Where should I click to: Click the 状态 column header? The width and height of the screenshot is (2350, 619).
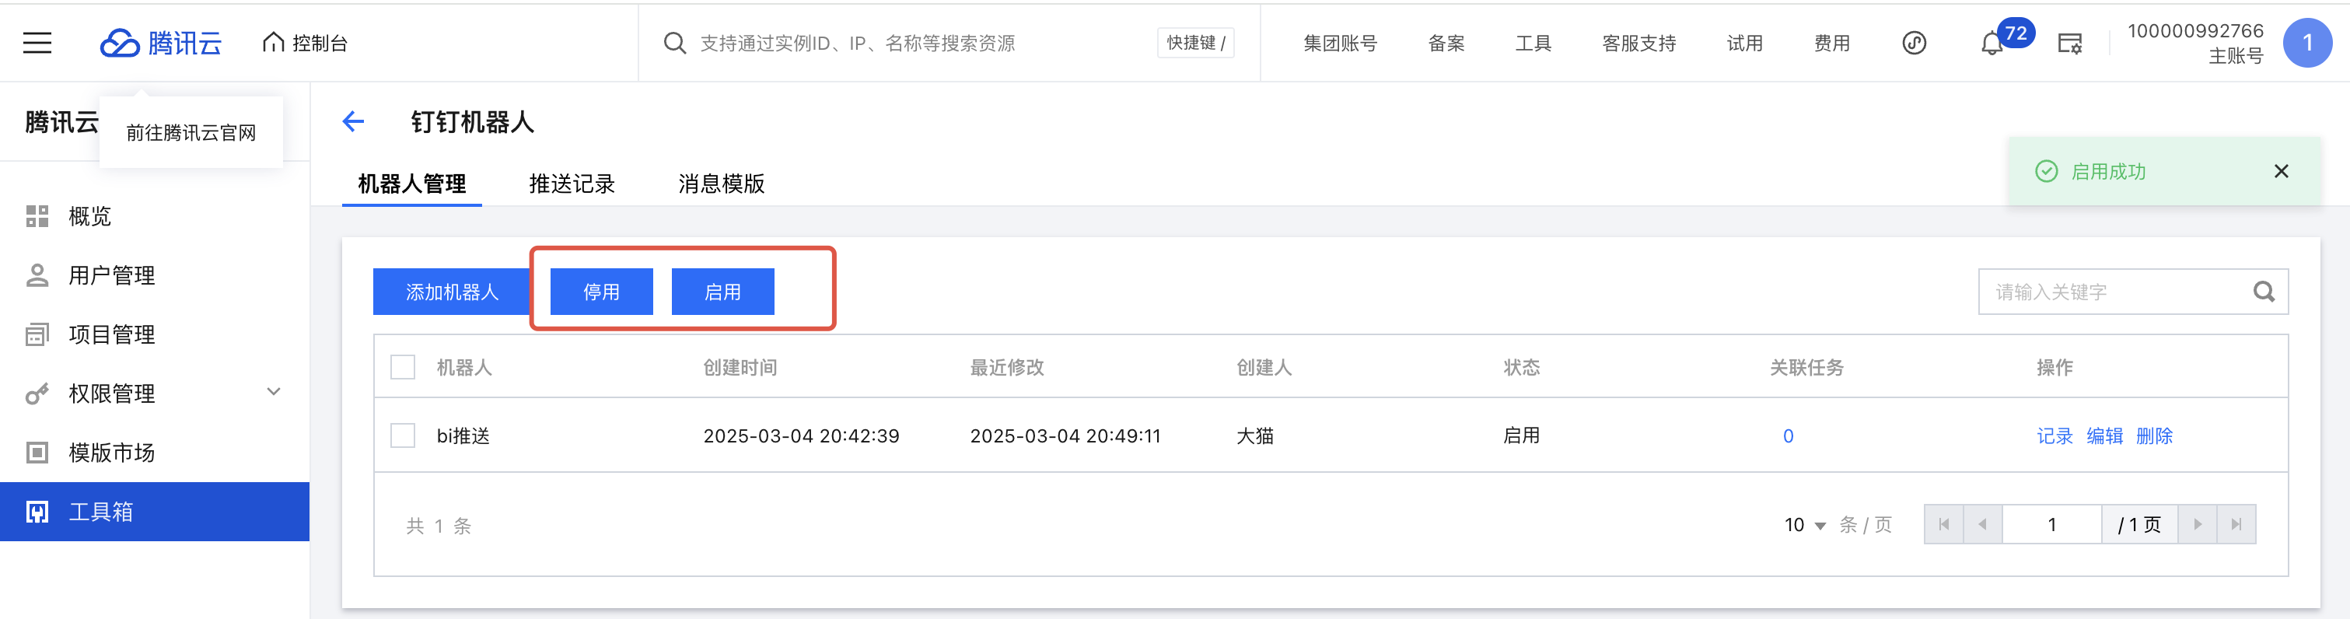click(x=1522, y=367)
